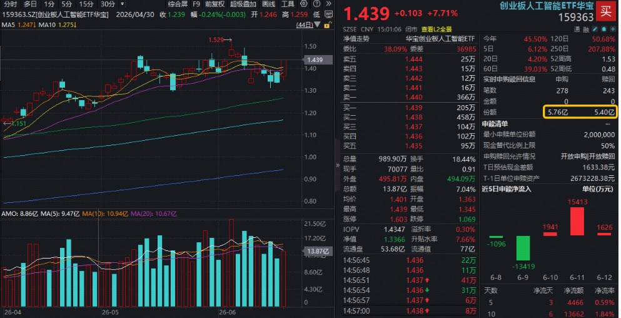Click 华宝创业板人工智能ETF fund name link
The width and height of the screenshot is (621, 318).
(x=440, y=39)
